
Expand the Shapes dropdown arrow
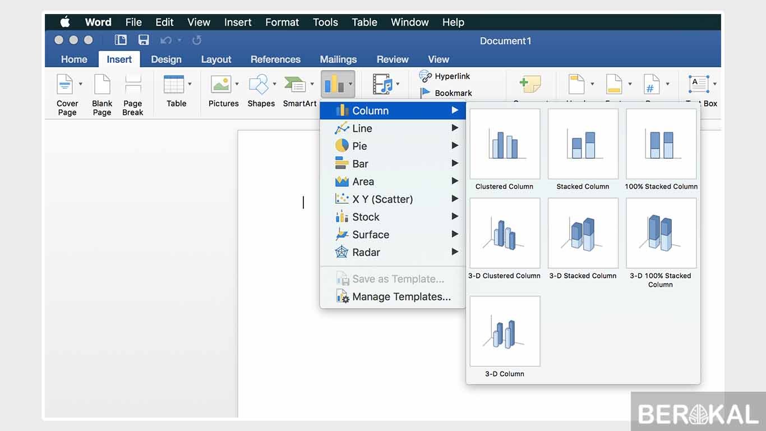coord(275,84)
